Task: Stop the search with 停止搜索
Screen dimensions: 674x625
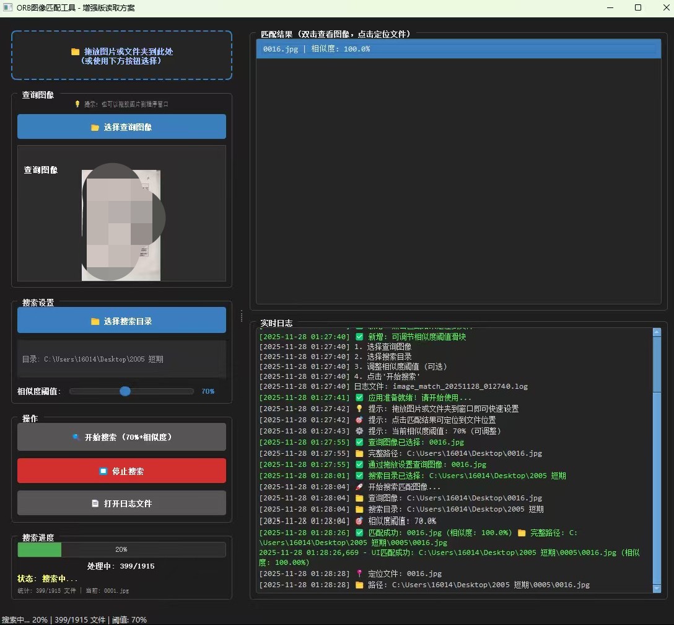Action: pos(121,471)
